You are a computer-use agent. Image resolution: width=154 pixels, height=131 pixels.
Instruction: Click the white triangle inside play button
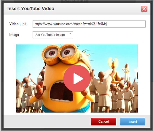[78, 79]
